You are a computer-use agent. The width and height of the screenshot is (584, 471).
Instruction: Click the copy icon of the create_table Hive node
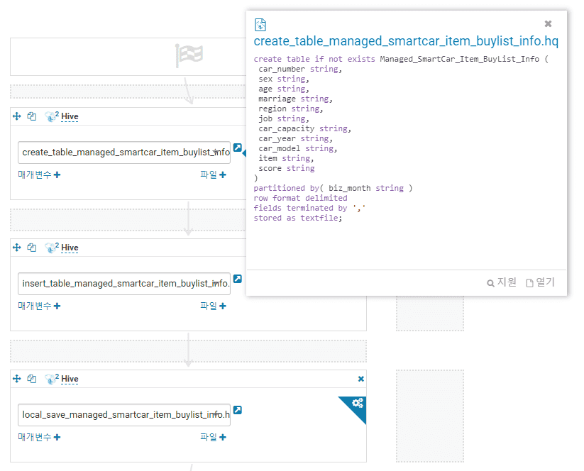[31, 116]
